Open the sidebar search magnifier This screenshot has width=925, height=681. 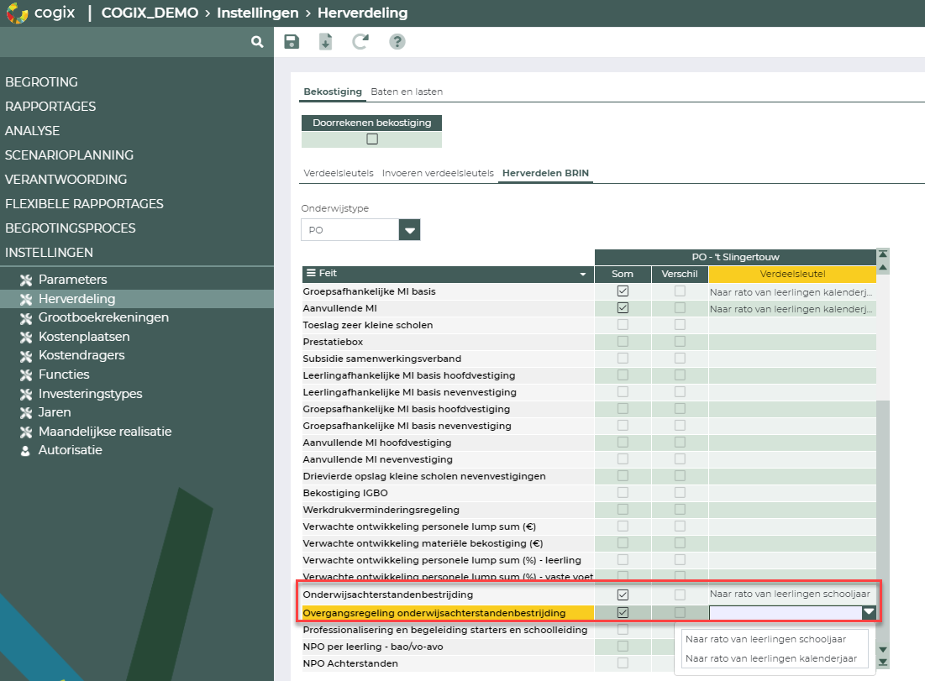(256, 42)
